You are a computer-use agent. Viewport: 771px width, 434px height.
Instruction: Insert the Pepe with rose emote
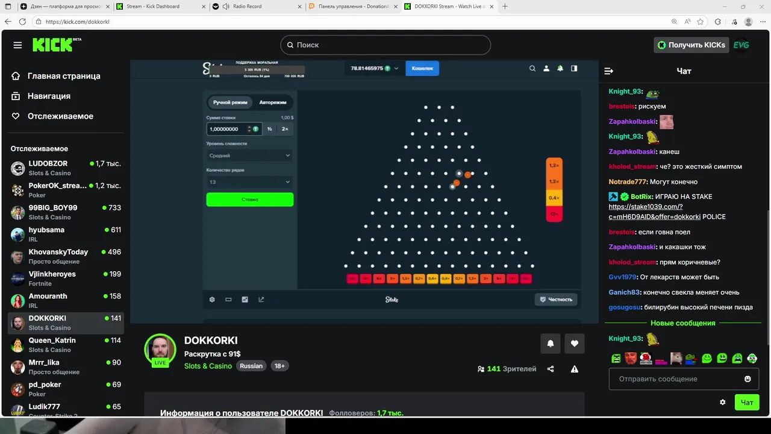tap(691, 358)
